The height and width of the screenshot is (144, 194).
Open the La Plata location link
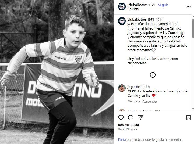(133, 9)
